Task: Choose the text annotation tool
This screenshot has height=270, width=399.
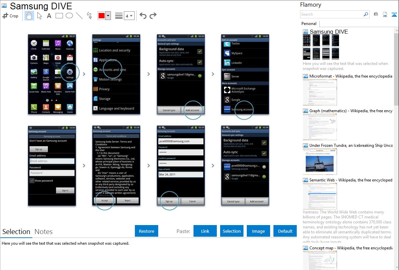Action: [49, 16]
